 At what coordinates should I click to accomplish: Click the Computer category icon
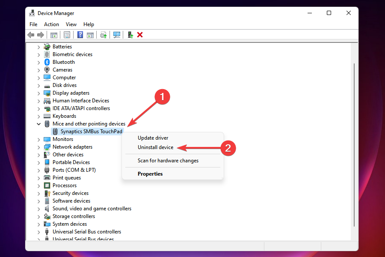(47, 78)
